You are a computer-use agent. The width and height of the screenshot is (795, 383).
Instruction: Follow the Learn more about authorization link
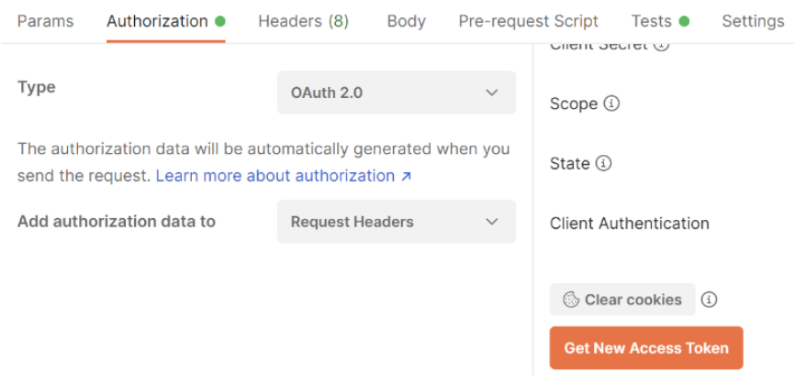click(275, 176)
